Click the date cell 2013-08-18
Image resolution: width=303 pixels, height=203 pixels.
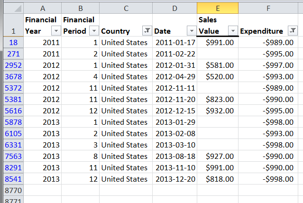click(x=174, y=156)
